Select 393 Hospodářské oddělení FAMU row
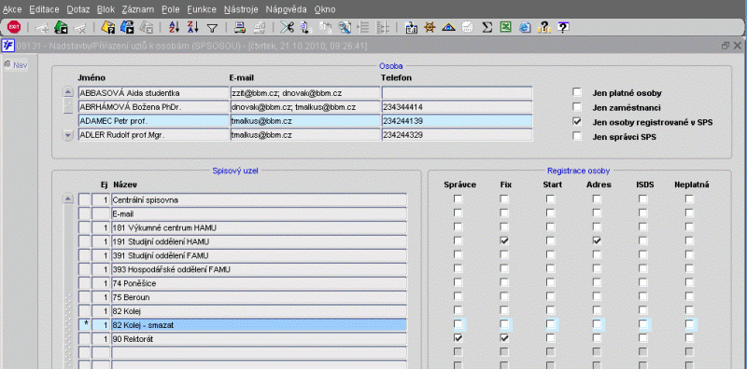 [260, 269]
